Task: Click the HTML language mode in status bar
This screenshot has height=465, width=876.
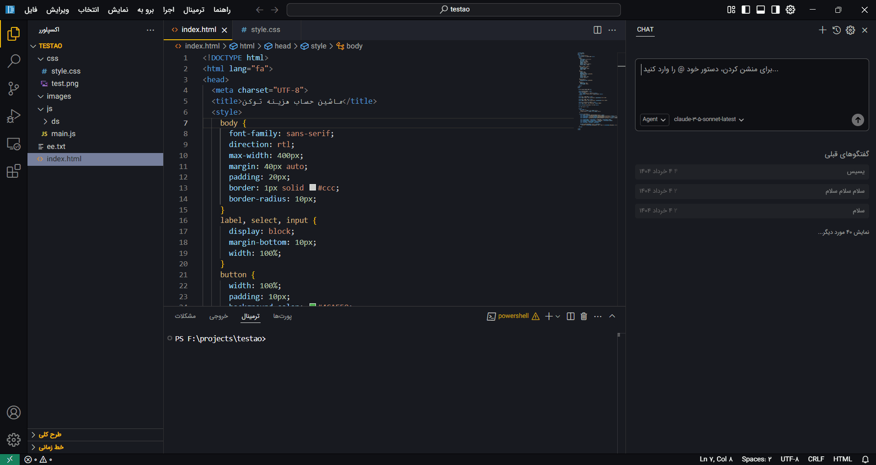Action: point(842,459)
